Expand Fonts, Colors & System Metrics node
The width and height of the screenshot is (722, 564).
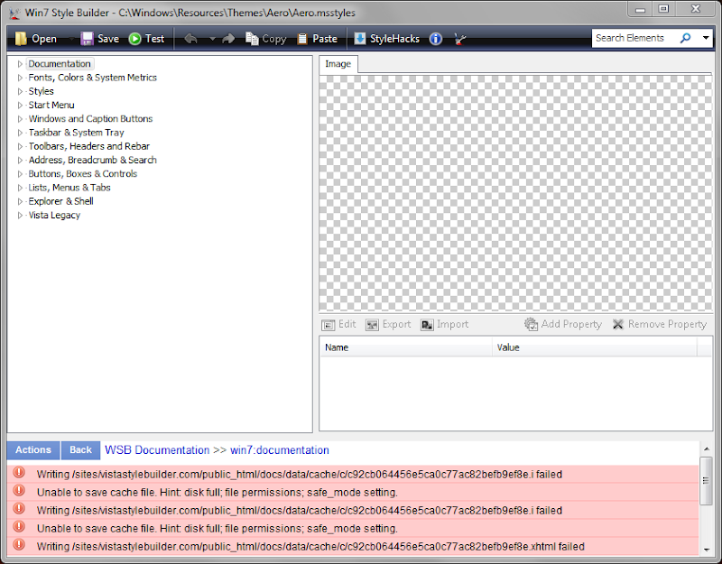pyautogui.click(x=20, y=78)
